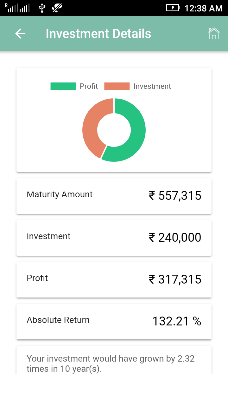
Task: Select the Absolute Return card
Action: (x=114, y=321)
